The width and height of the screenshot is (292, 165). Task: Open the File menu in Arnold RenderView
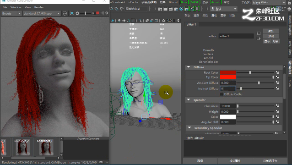click(x=5, y=7)
